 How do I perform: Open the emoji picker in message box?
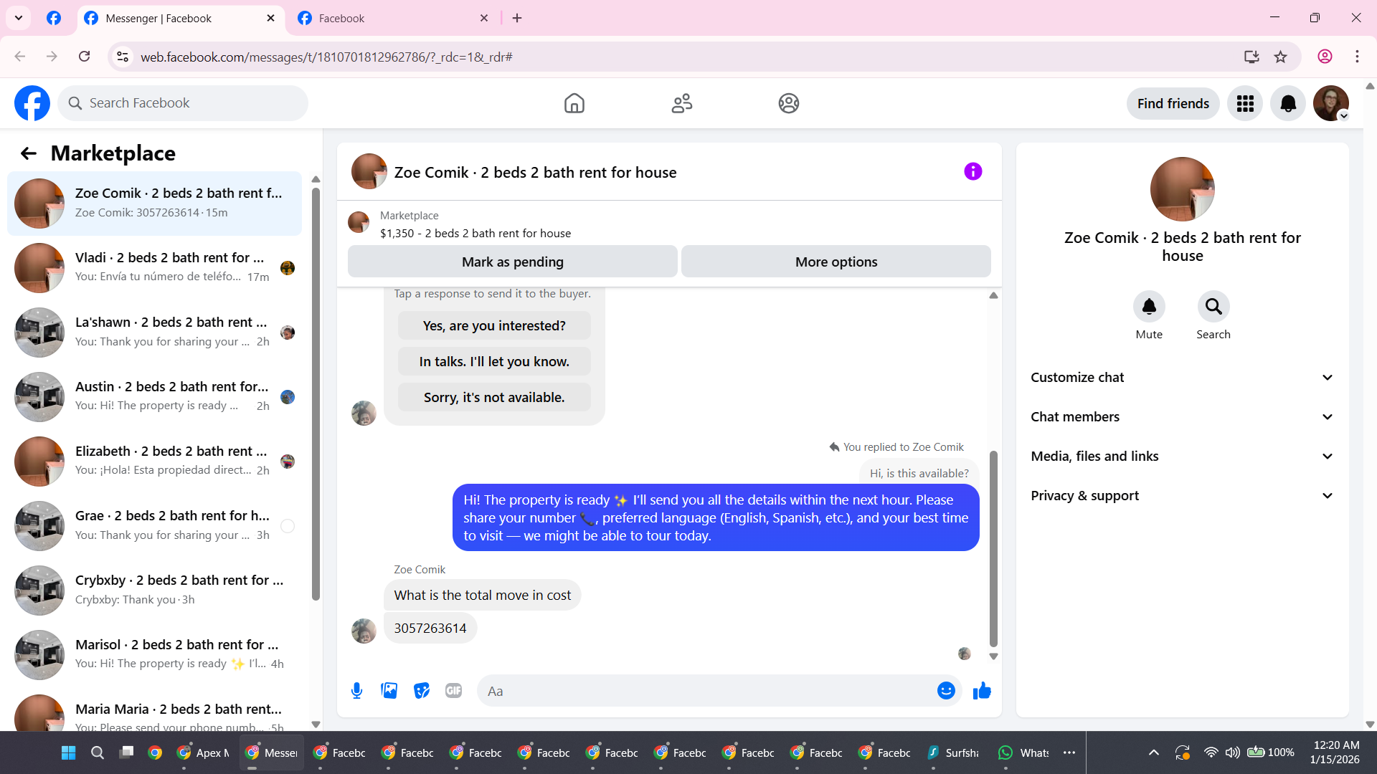coord(946,691)
